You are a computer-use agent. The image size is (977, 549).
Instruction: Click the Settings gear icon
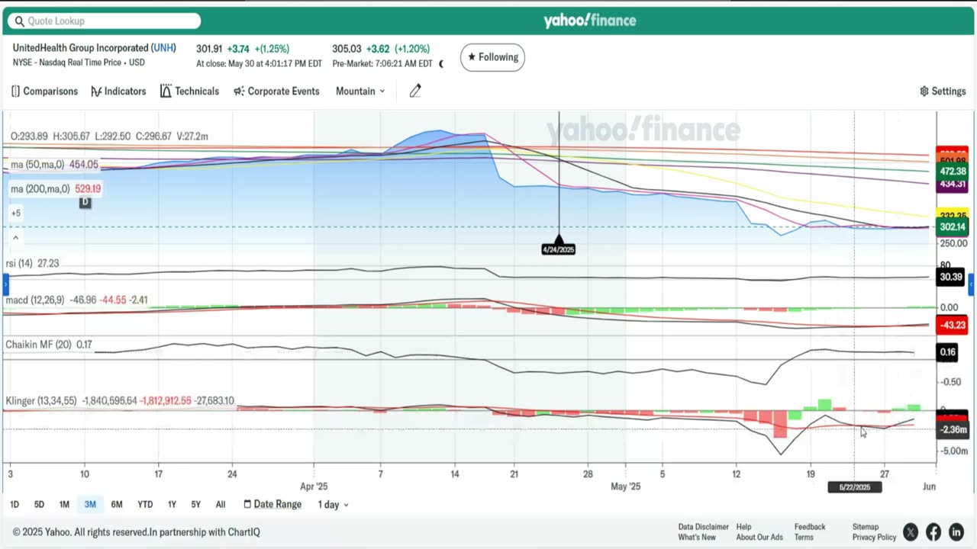(x=924, y=91)
